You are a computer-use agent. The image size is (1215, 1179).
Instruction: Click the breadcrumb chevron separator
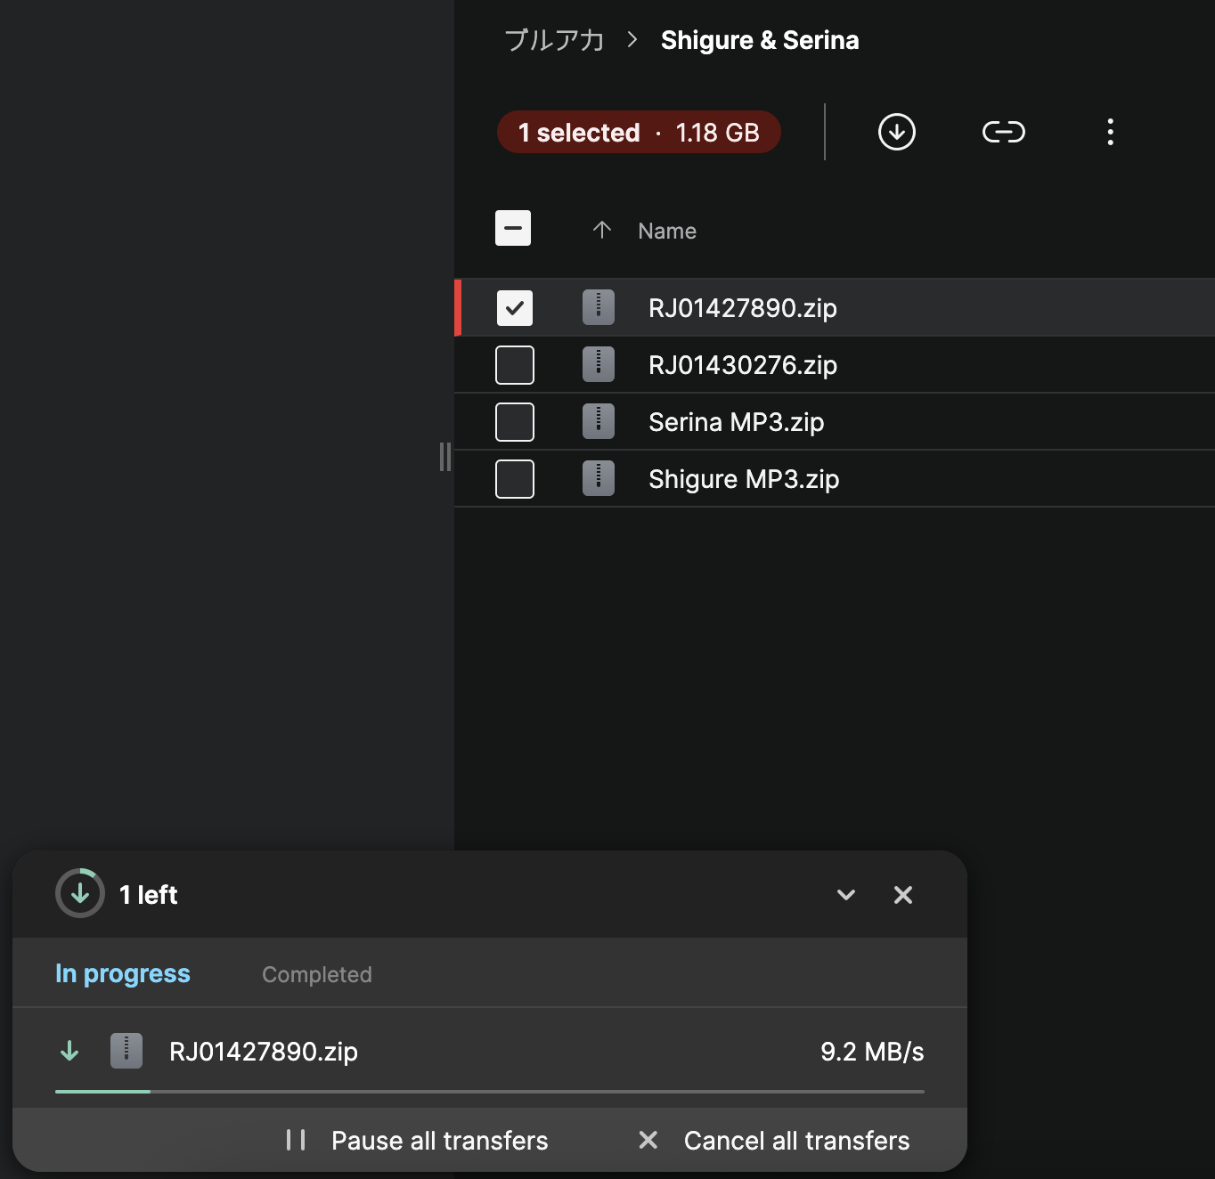pyautogui.click(x=632, y=39)
